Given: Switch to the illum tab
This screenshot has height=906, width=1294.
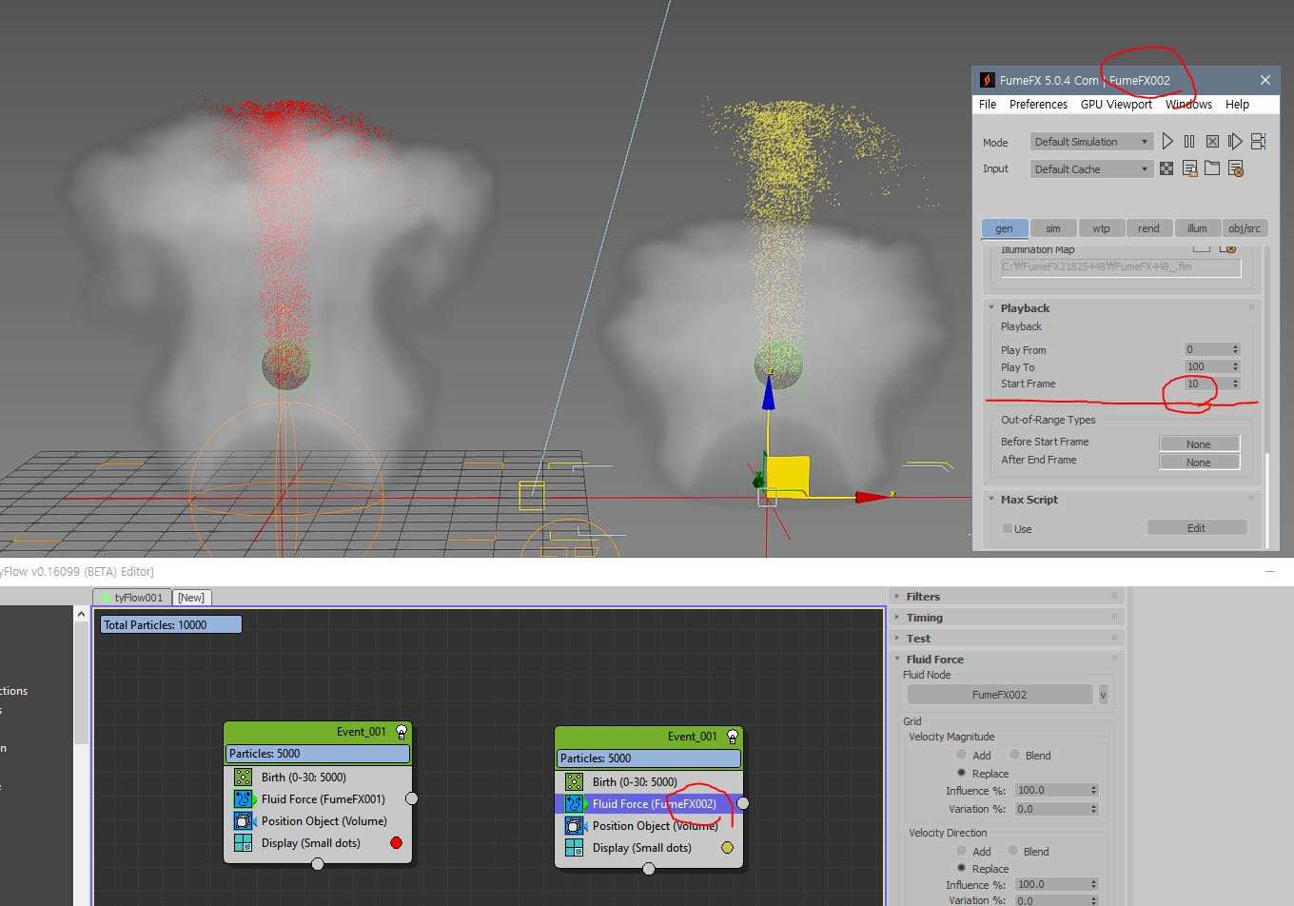Looking at the screenshot, I should 1197,228.
